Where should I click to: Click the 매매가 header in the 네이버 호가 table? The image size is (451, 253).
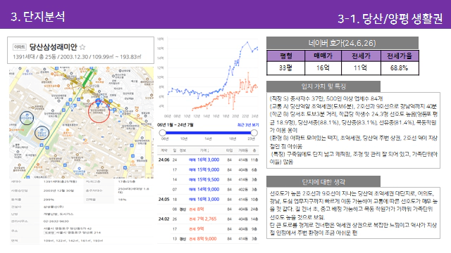pos(323,56)
